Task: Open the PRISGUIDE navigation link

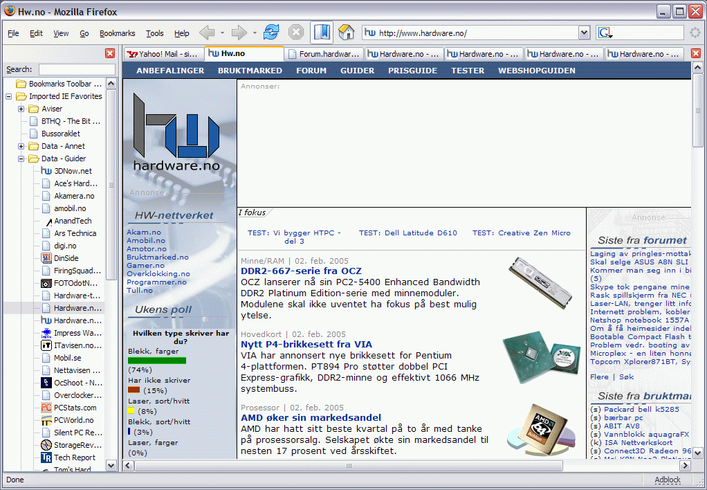Action: (412, 71)
